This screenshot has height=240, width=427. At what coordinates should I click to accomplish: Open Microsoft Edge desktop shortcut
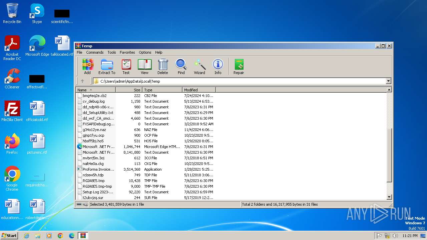[x=37, y=46]
